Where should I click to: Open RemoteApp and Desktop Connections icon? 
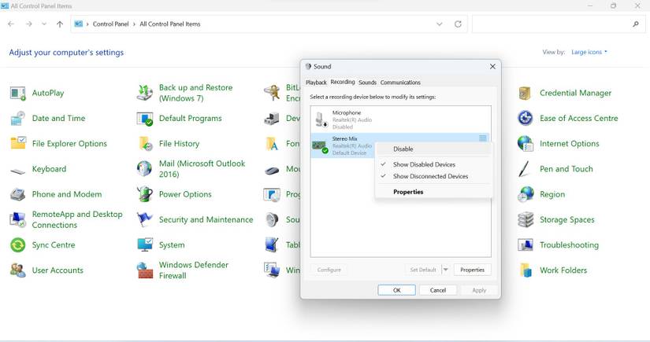pos(18,219)
